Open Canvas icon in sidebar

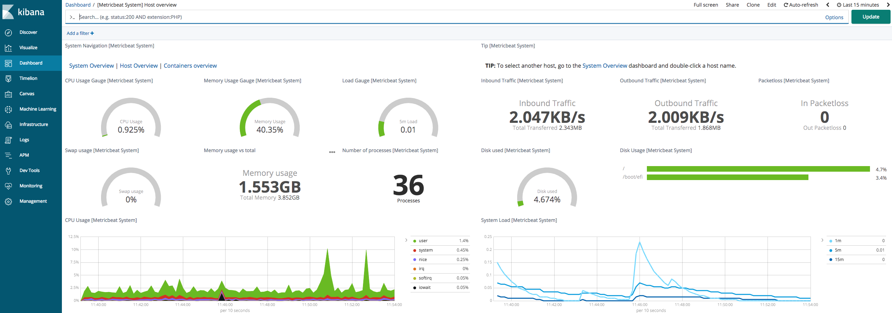point(8,94)
